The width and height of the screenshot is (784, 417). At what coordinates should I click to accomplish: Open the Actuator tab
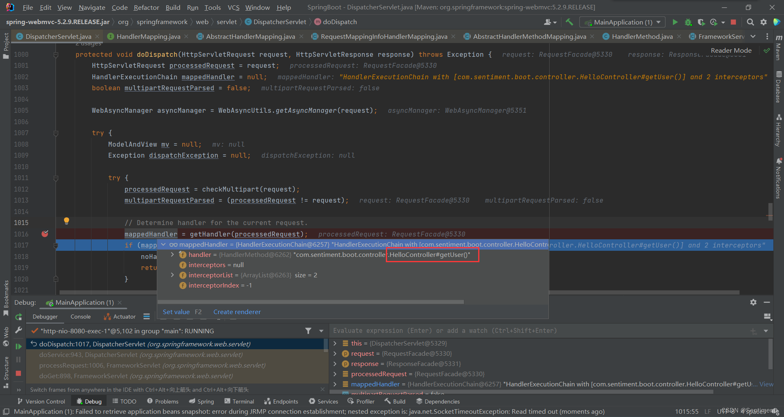click(x=120, y=317)
